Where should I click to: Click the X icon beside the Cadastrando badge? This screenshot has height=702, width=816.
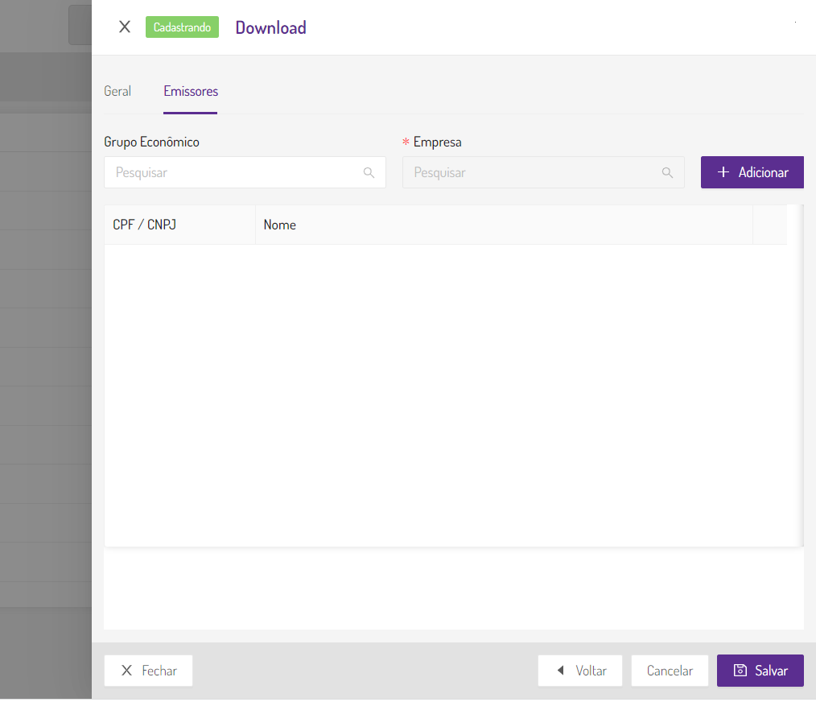[124, 26]
